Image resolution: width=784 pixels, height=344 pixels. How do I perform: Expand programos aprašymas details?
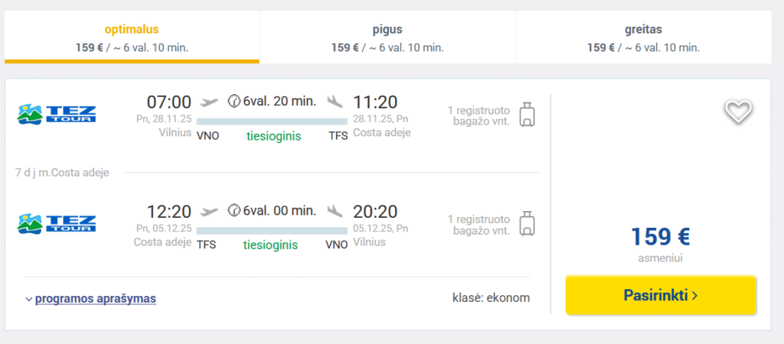point(96,299)
